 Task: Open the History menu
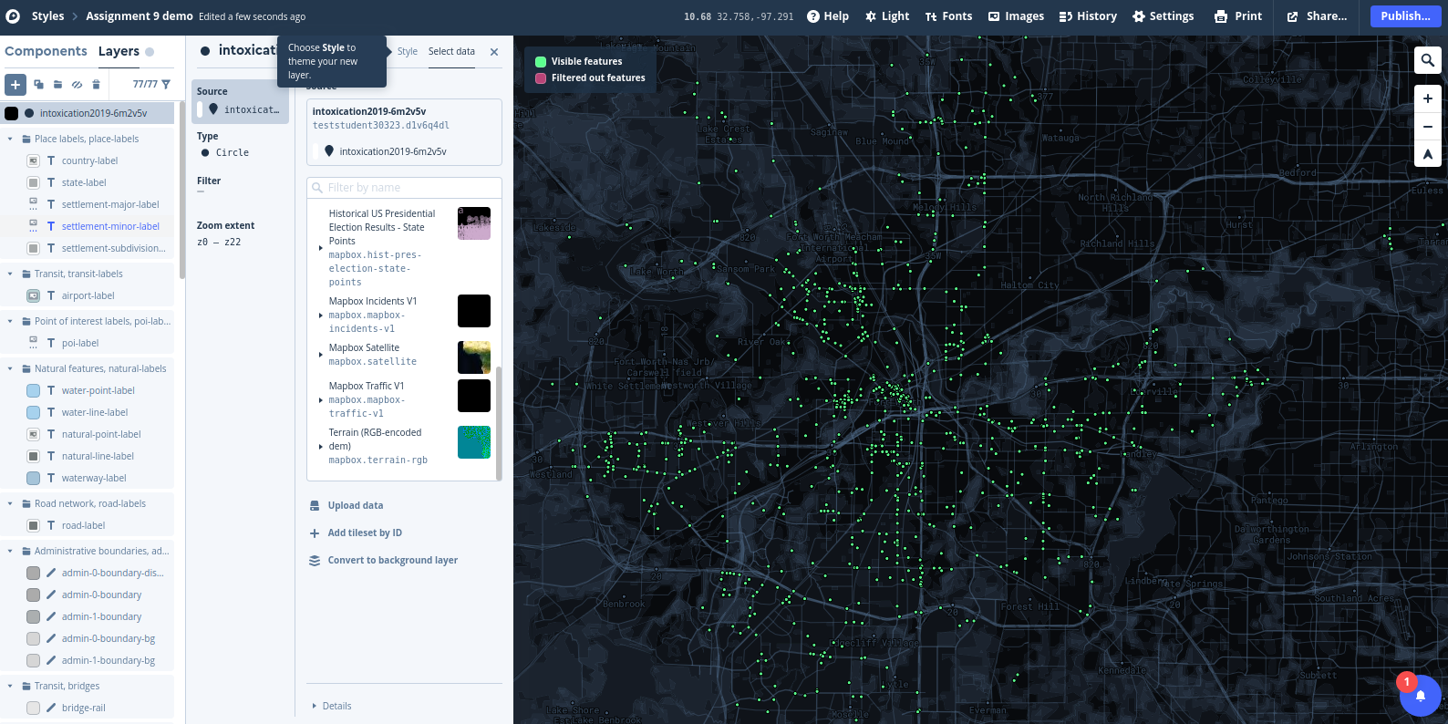[1088, 16]
